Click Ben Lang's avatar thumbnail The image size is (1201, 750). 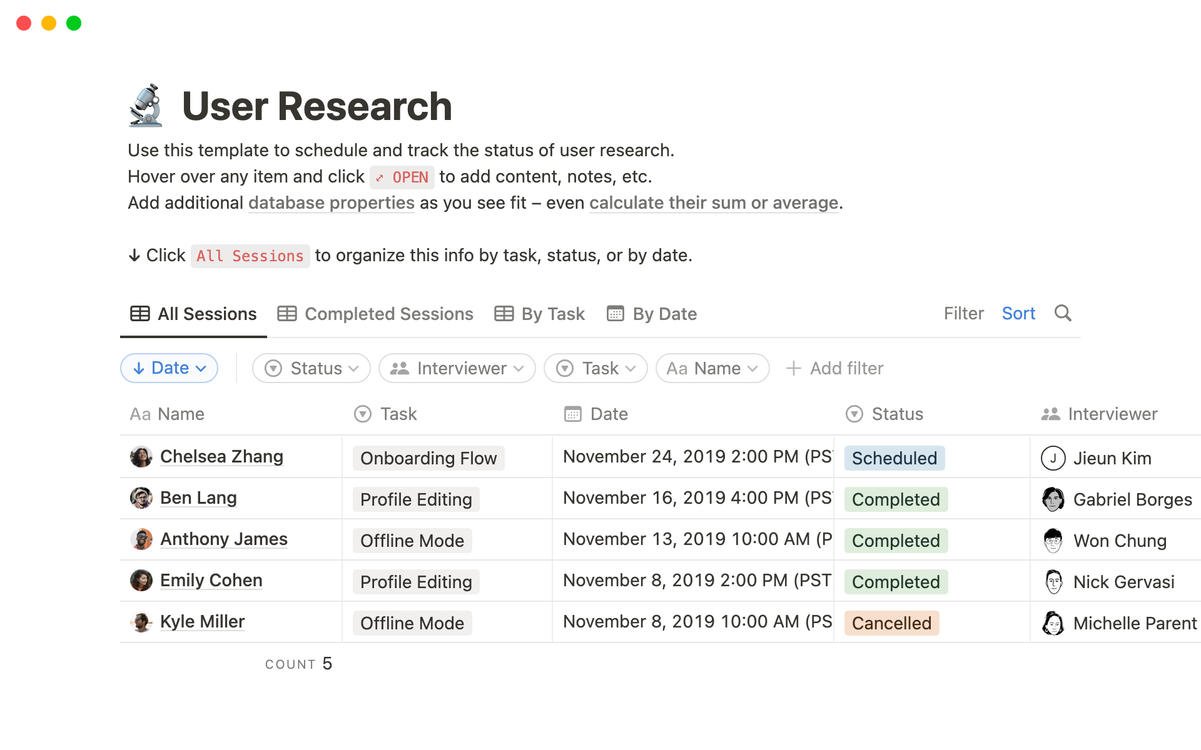click(142, 498)
